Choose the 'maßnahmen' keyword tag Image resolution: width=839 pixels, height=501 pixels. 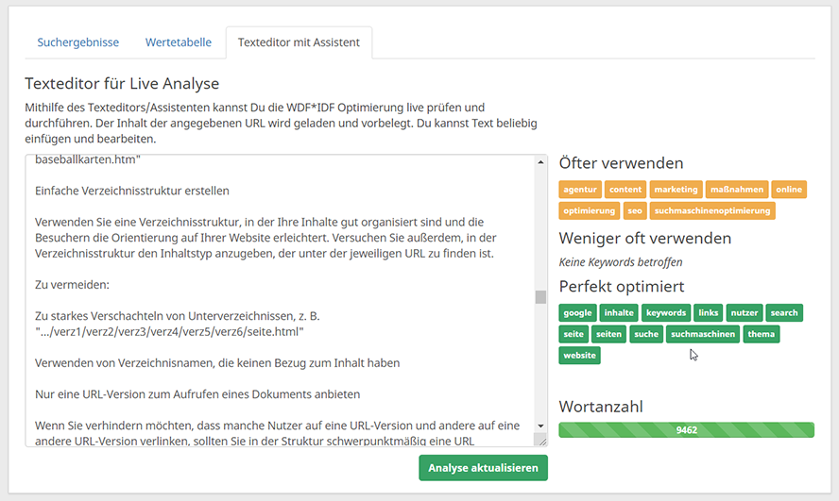pyautogui.click(x=737, y=190)
